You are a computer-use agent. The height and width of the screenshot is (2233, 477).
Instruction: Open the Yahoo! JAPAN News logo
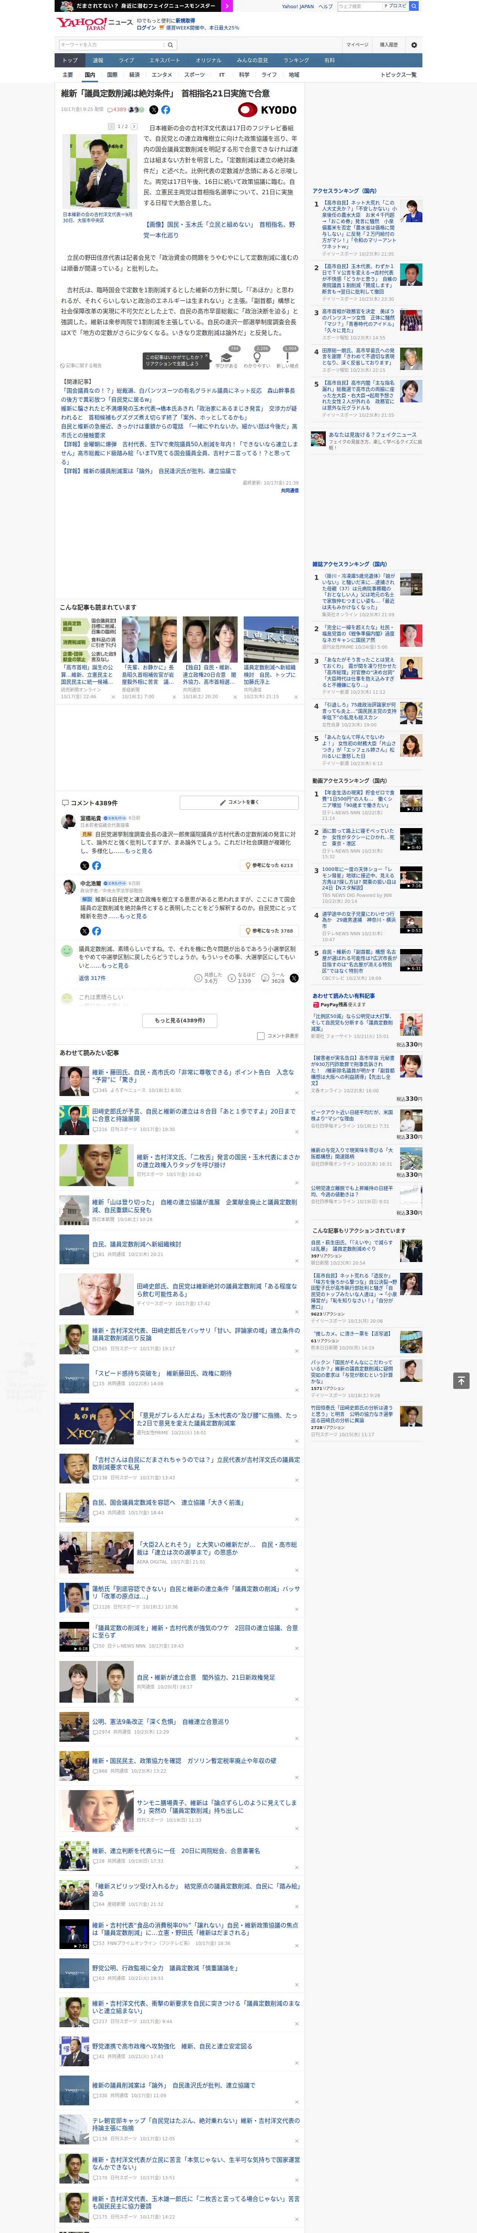coord(95,23)
